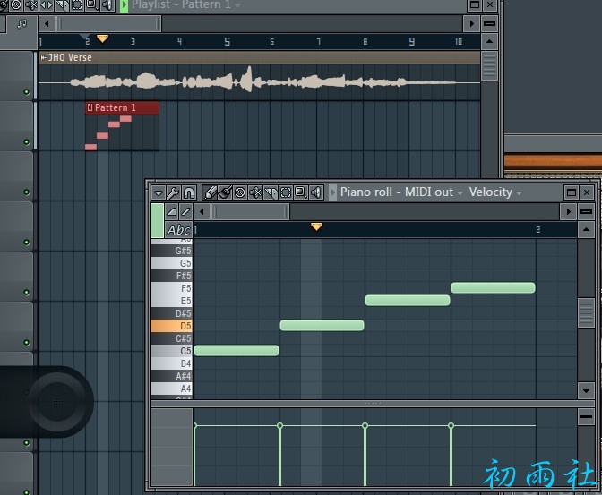Toggle mute dot on third Playlist track
Viewport: 602px width, 495px height.
tap(27, 192)
